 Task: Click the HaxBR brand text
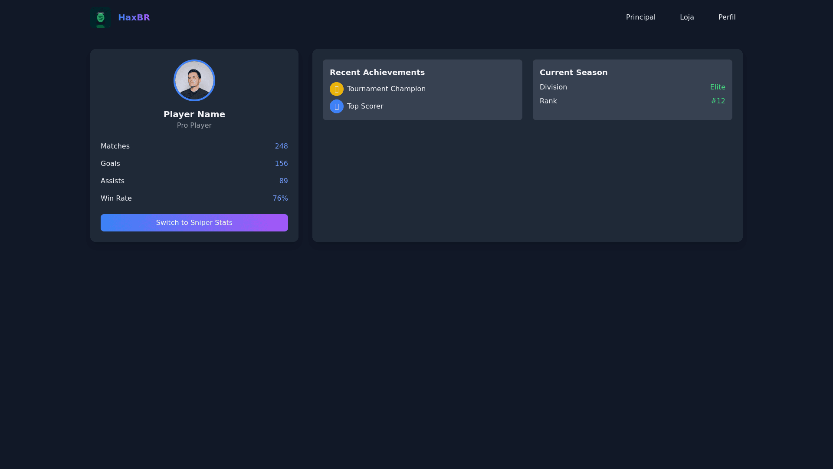pos(134,17)
